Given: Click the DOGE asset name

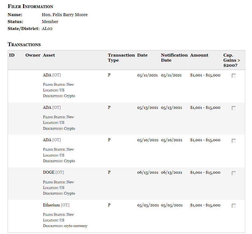Looking at the screenshot, I should click(x=49, y=172).
